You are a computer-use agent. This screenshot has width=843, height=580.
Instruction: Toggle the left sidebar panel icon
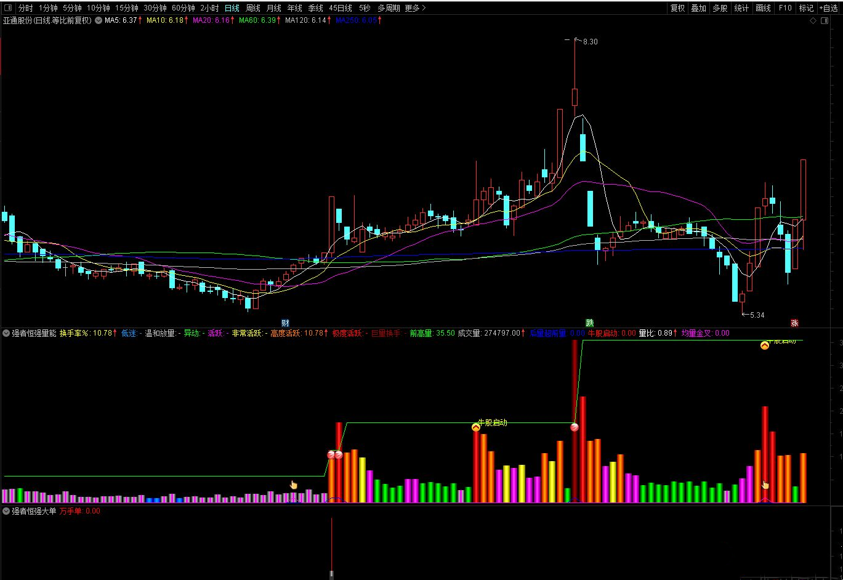click(x=8, y=8)
